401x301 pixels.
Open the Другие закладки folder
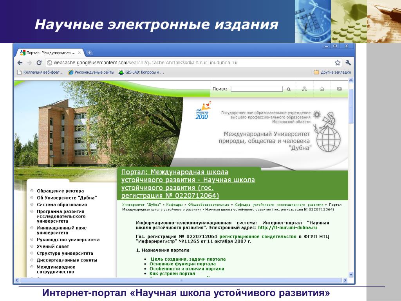pos(332,73)
